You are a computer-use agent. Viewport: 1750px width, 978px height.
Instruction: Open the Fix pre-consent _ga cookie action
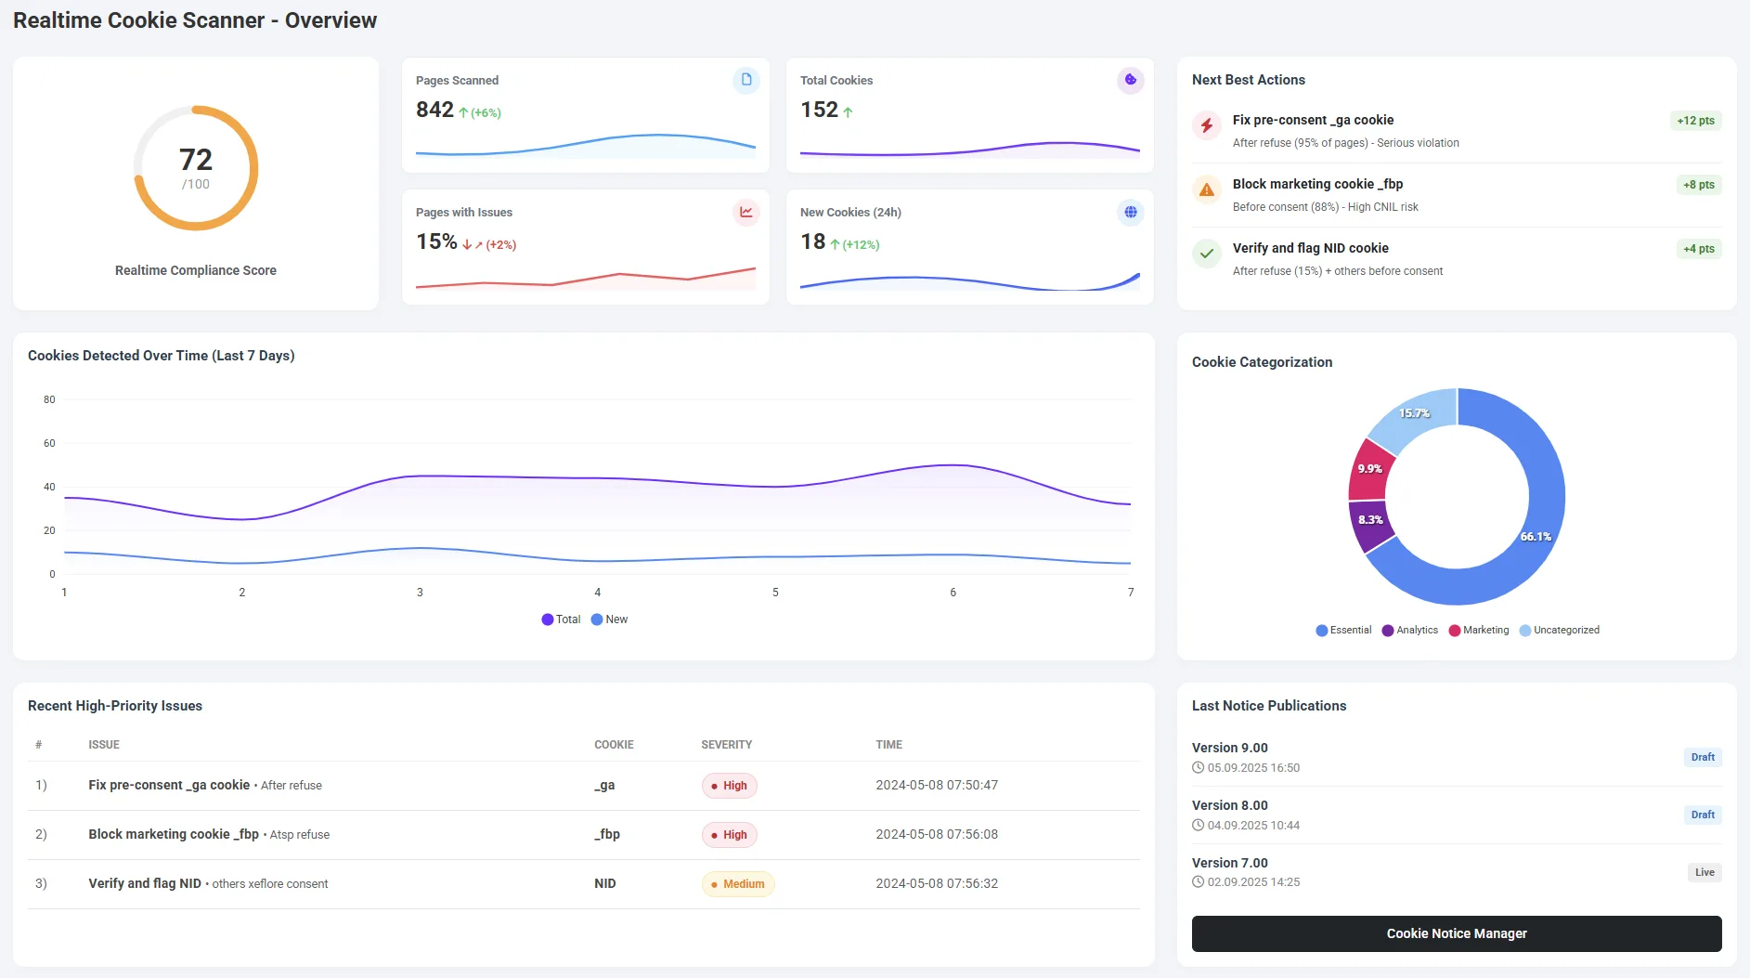1457,131
